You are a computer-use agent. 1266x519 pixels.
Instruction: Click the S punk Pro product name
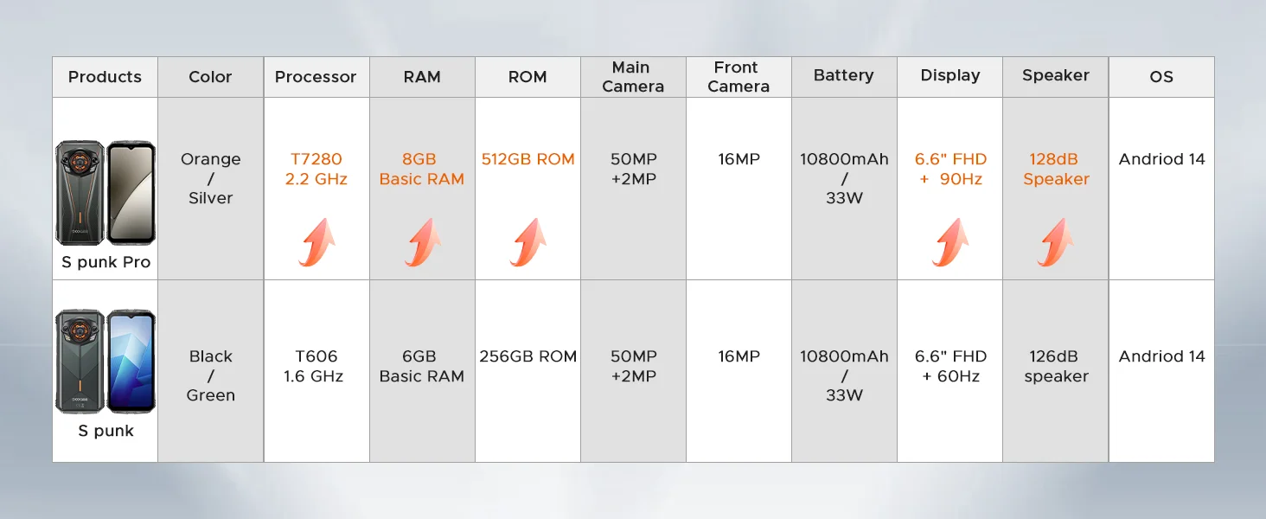(x=105, y=262)
